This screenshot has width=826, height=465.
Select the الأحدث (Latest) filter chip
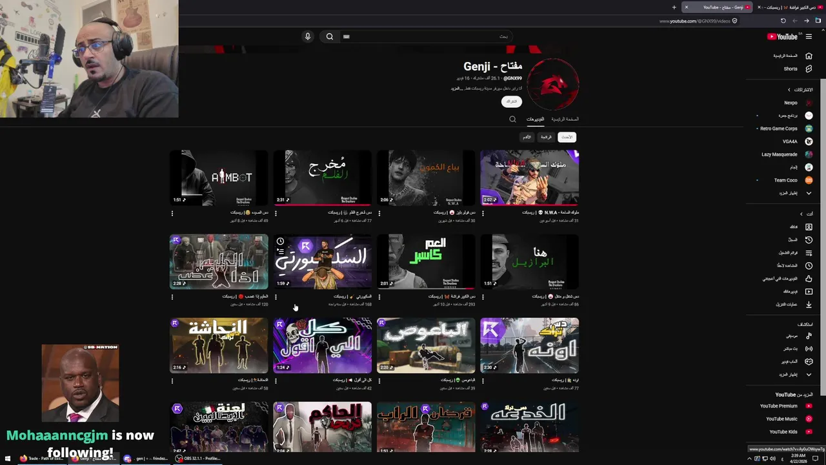(x=567, y=137)
